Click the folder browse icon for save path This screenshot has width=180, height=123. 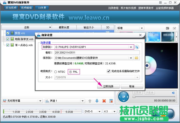137,58
